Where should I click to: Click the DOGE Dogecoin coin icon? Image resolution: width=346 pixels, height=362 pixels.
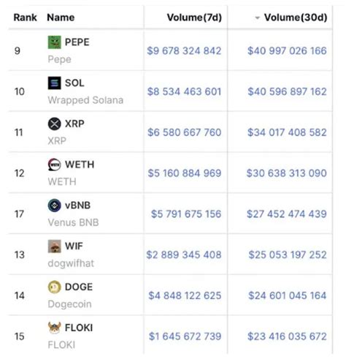tap(54, 287)
